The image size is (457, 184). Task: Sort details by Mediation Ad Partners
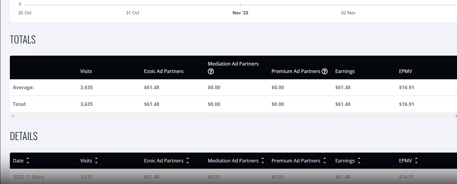[263, 161]
